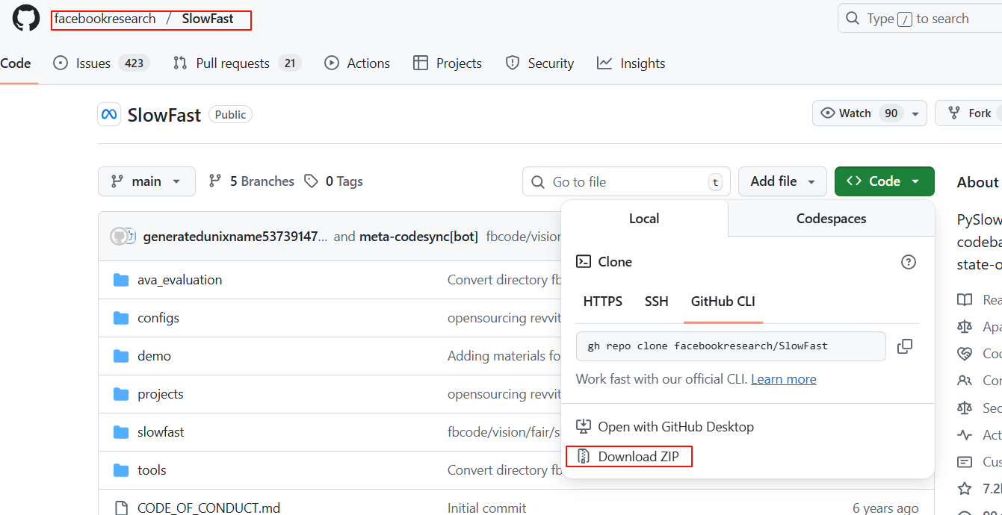Image resolution: width=1002 pixels, height=515 pixels.
Task: Copy the clone command to clipboard
Action: pos(905,346)
